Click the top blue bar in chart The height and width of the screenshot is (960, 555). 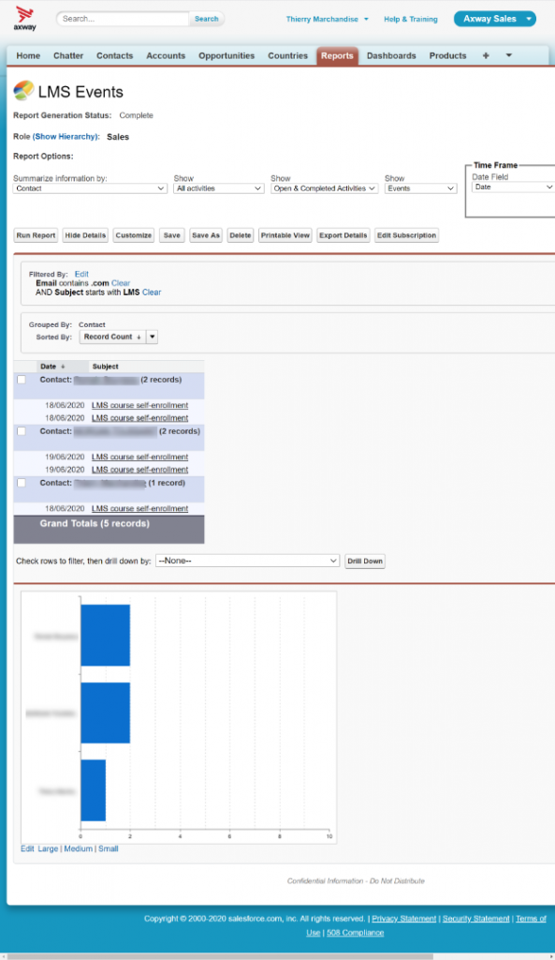point(105,635)
